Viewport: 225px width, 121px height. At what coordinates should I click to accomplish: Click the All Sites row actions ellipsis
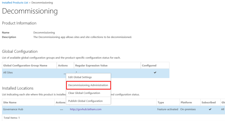coord(64,74)
